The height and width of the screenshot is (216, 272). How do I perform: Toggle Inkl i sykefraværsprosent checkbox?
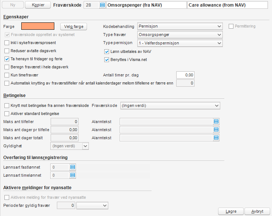pos(7,43)
